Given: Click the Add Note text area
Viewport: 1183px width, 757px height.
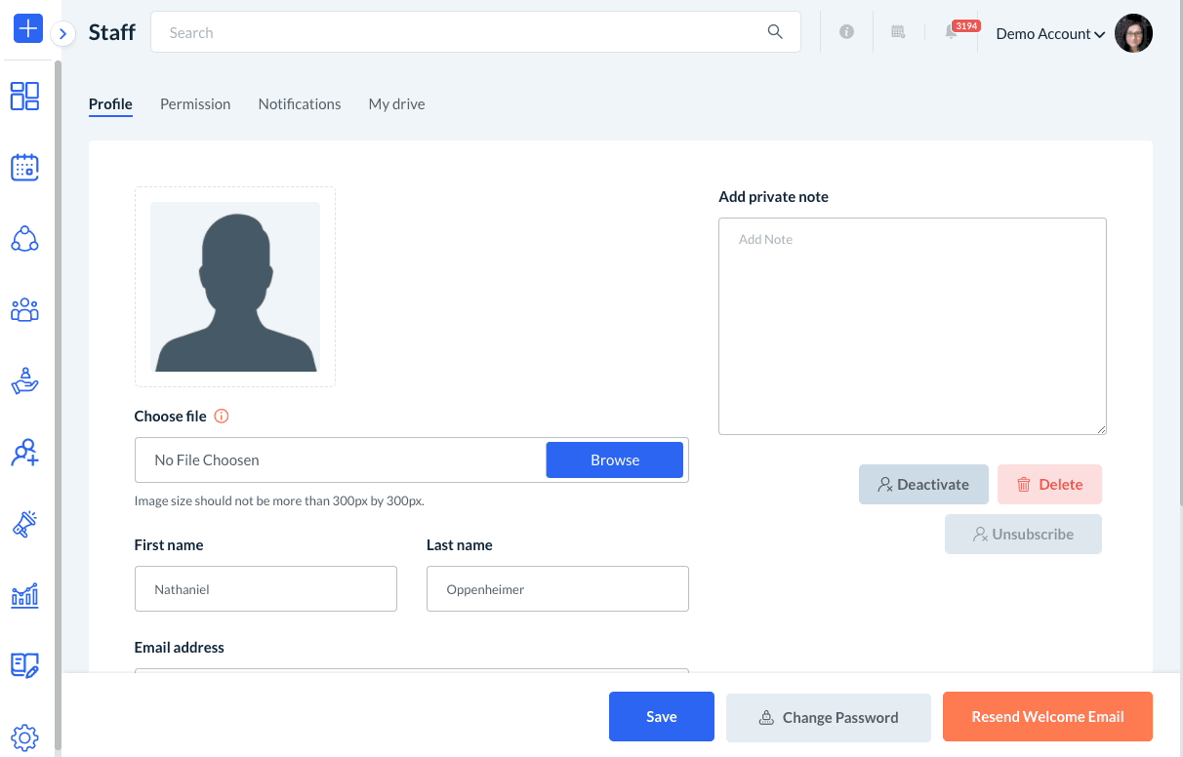Looking at the screenshot, I should tap(913, 326).
